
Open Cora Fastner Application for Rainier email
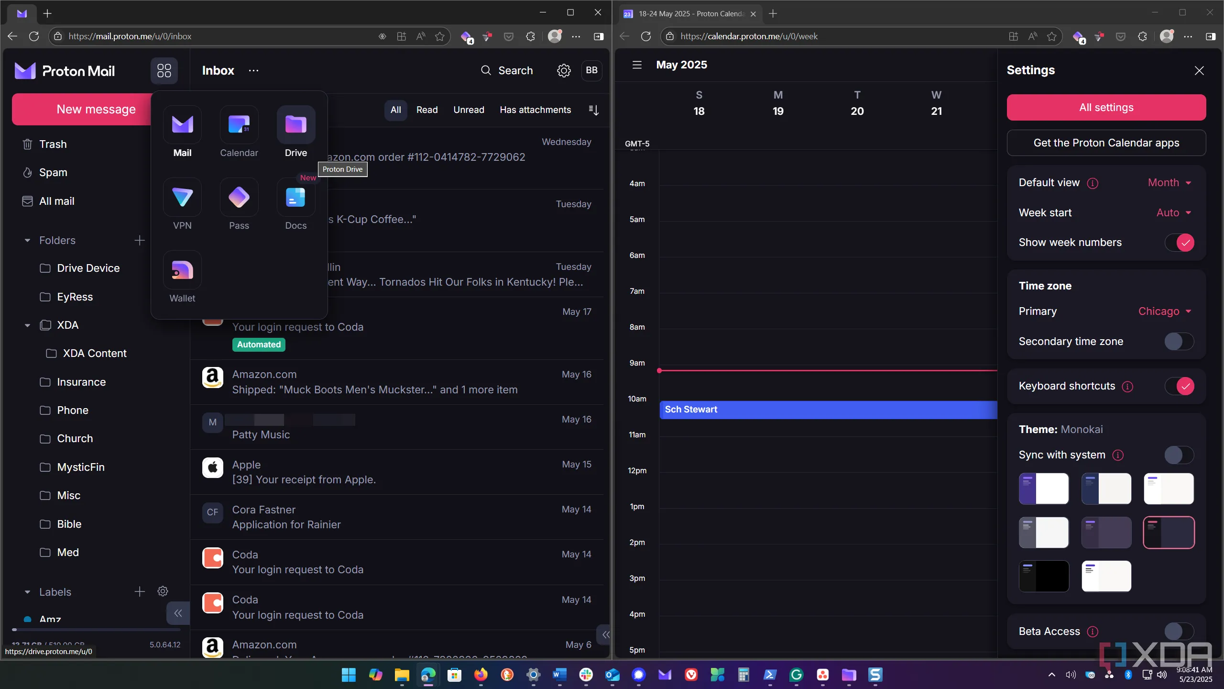(x=397, y=517)
